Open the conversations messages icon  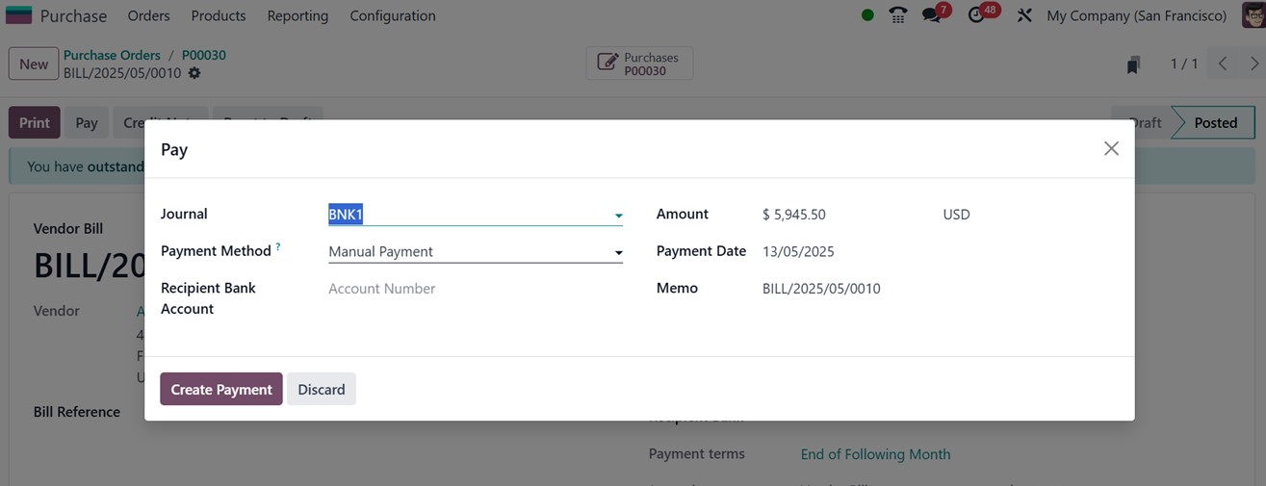tap(931, 15)
